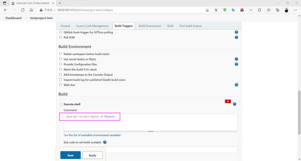This screenshot has height=161, width=301.
Task: Show help for Execute shell step
Action: [234, 104]
